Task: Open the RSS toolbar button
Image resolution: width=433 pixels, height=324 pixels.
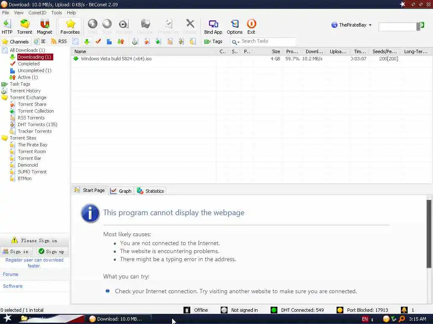Action: [x=59, y=42]
